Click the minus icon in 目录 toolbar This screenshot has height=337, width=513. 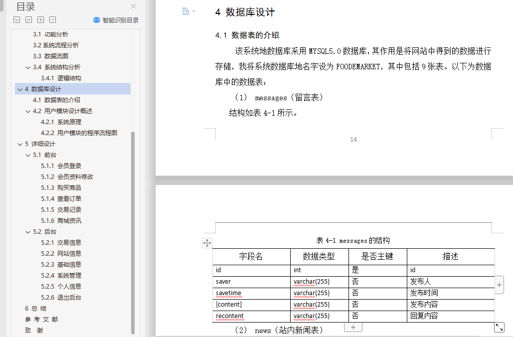point(52,19)
